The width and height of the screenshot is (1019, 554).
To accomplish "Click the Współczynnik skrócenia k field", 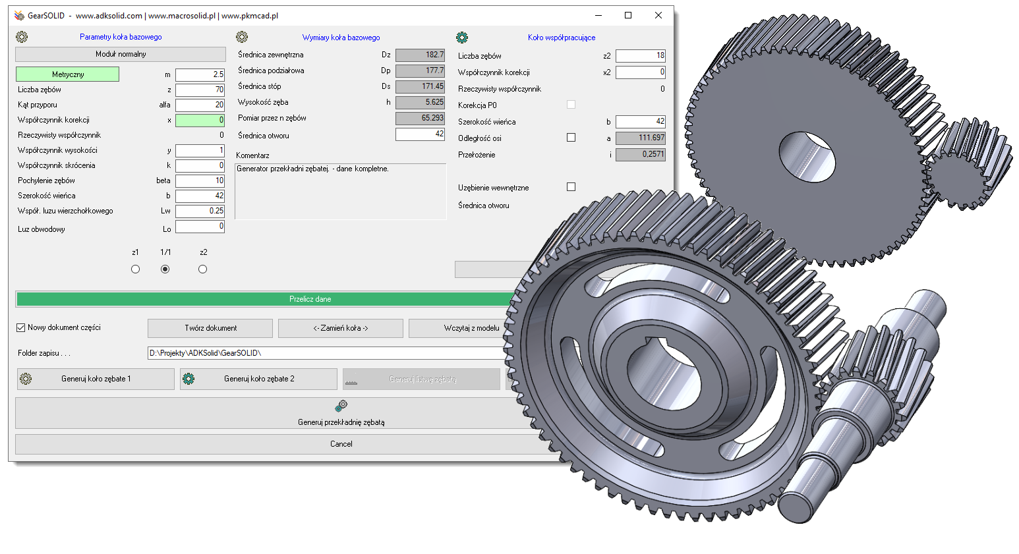I will click(x=200, y=165).
